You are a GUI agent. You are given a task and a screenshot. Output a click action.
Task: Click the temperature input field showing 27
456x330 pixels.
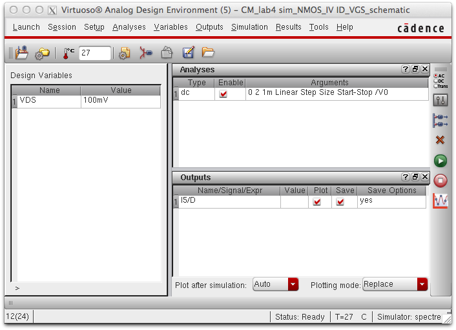95,53
